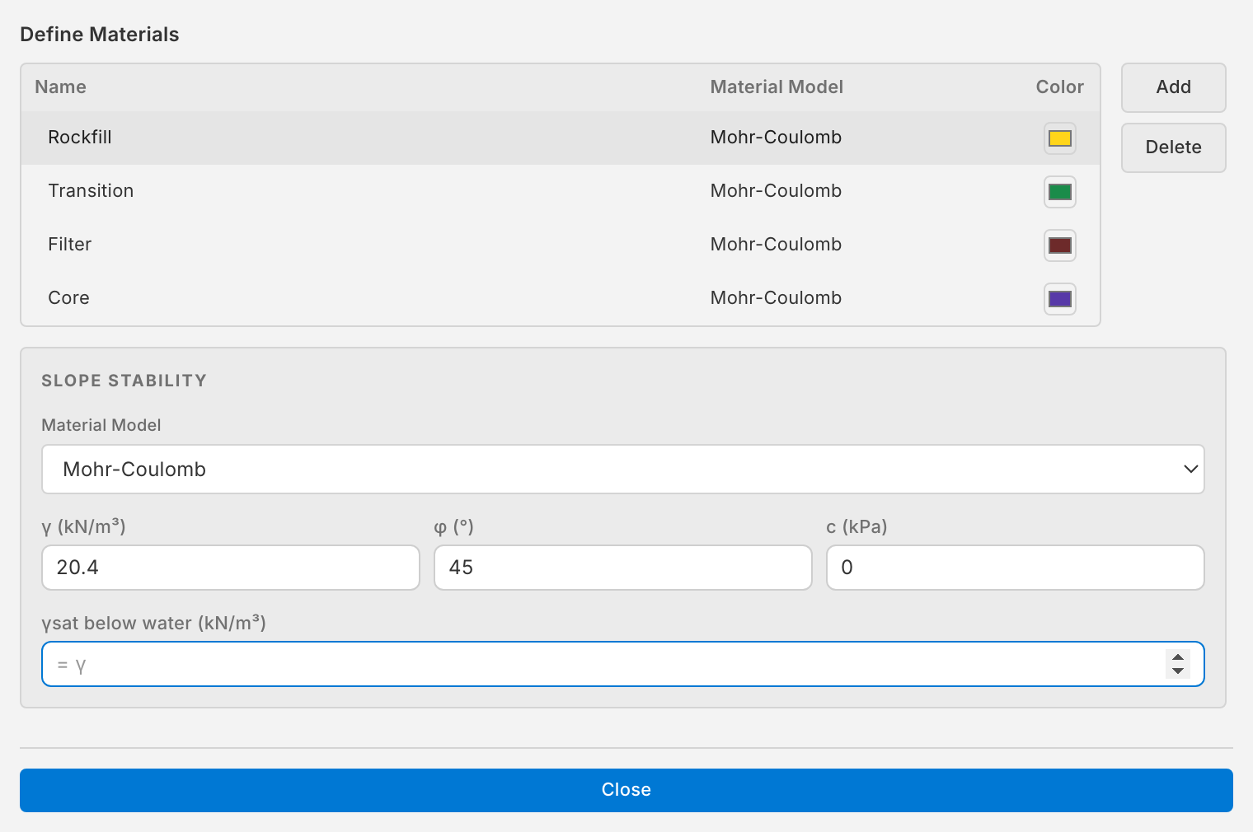Increase γsat with the up stepper arrow

pos(1178,657)
